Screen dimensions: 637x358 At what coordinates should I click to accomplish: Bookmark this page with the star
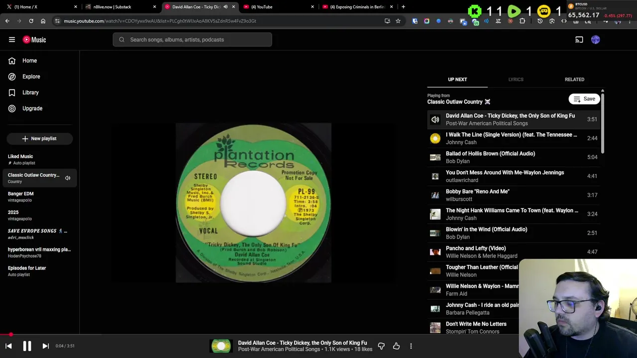tap(398, 21)
